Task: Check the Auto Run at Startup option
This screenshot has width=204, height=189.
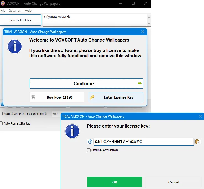Action: click(1, 123)
